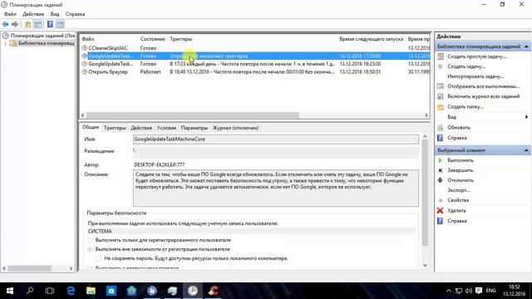Click the Создать простую задачу icon
This screenshot has width=532, height=299.
point(441,56)
